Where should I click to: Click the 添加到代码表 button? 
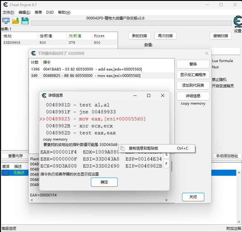193,85
